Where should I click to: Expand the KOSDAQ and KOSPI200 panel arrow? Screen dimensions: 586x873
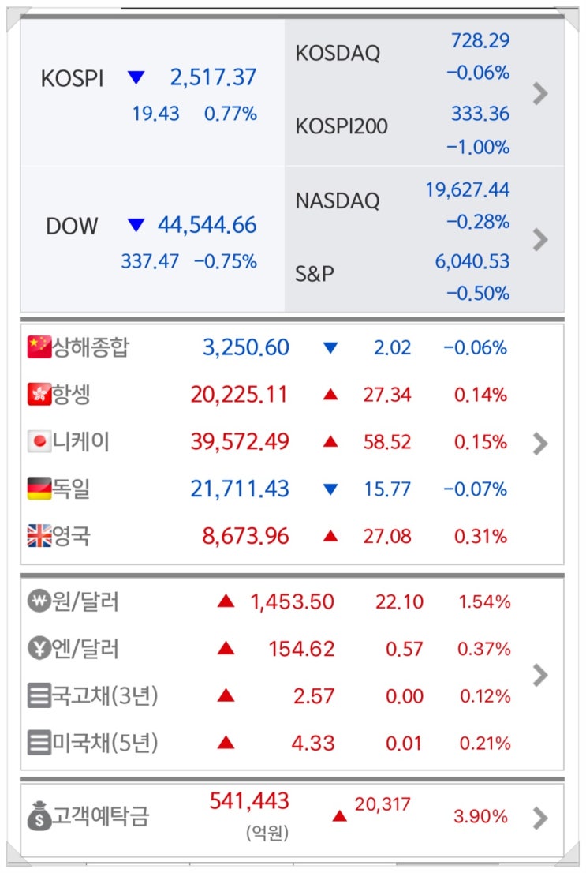tap(540, 94)
